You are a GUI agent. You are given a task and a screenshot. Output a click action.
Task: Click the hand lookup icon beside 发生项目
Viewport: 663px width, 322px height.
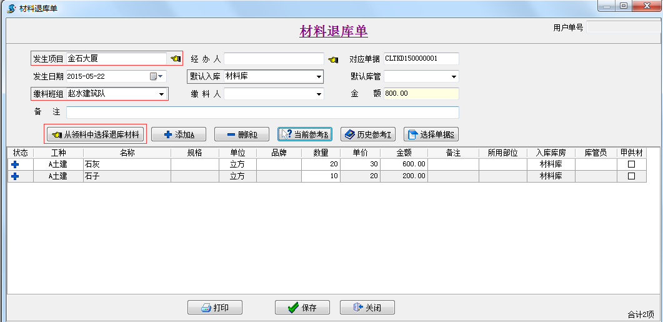pyautogui.click(x=175, y=59)
